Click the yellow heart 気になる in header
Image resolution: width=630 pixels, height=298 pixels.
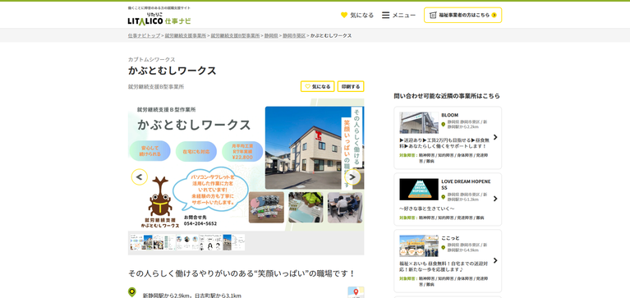[x=356, y=16]
